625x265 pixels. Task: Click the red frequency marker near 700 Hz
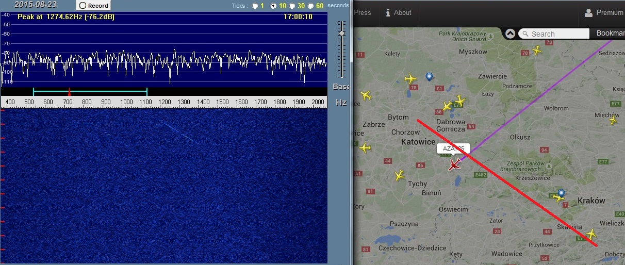pyautogui.click(x=69, y=92)
